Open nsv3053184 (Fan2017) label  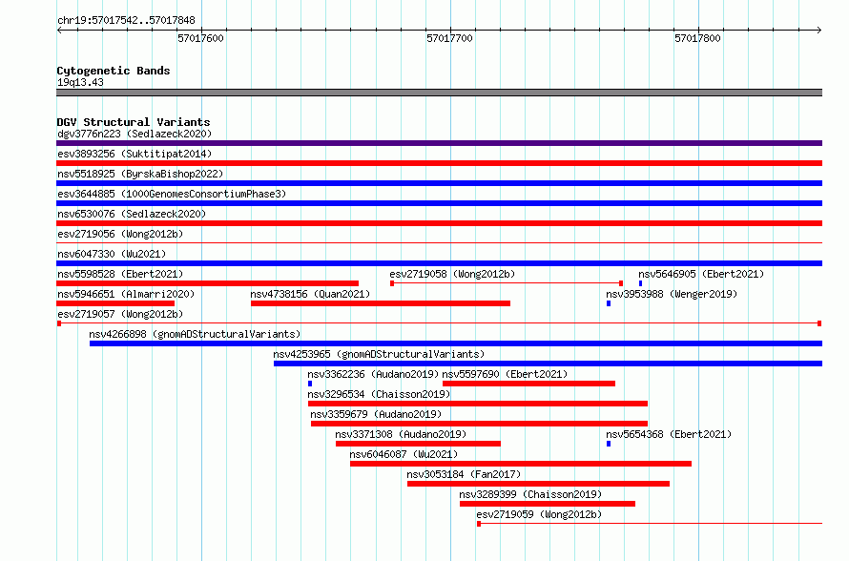pos(464,474)
